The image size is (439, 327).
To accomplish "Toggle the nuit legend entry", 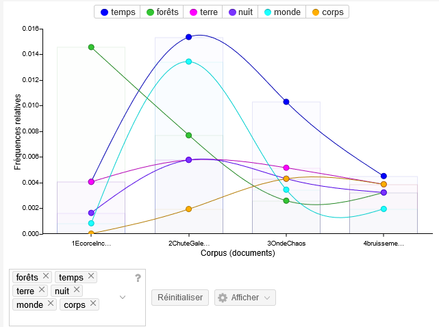I will click(240, 12).
